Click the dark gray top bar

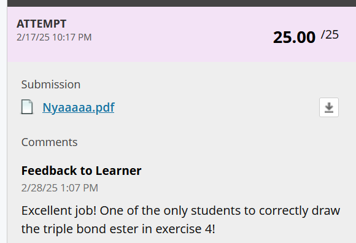pyautogui.click(x=182, y=3)
